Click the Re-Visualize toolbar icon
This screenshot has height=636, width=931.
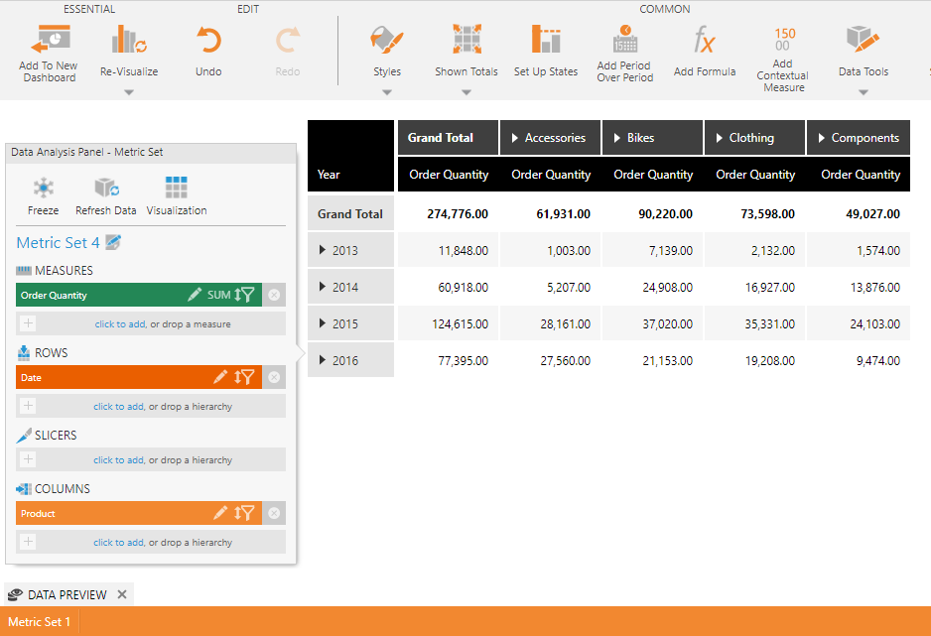(129, 39)
